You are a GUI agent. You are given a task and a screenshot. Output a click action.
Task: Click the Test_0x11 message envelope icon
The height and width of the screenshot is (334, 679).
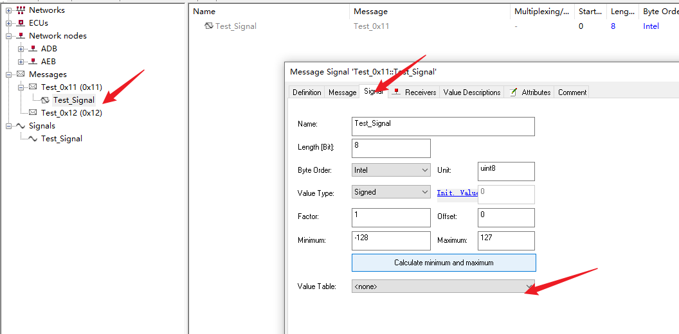tap(33, 87)
